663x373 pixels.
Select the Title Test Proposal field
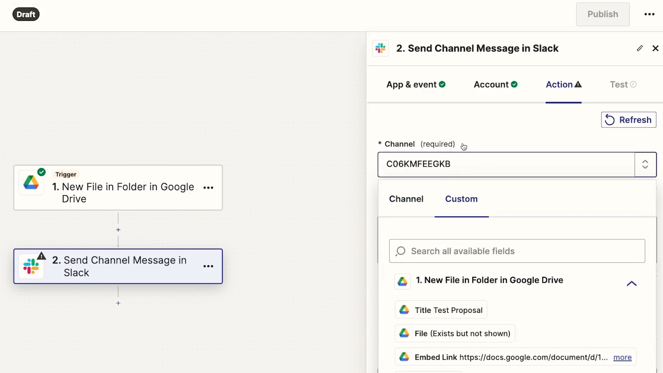(x=441, y=310)
